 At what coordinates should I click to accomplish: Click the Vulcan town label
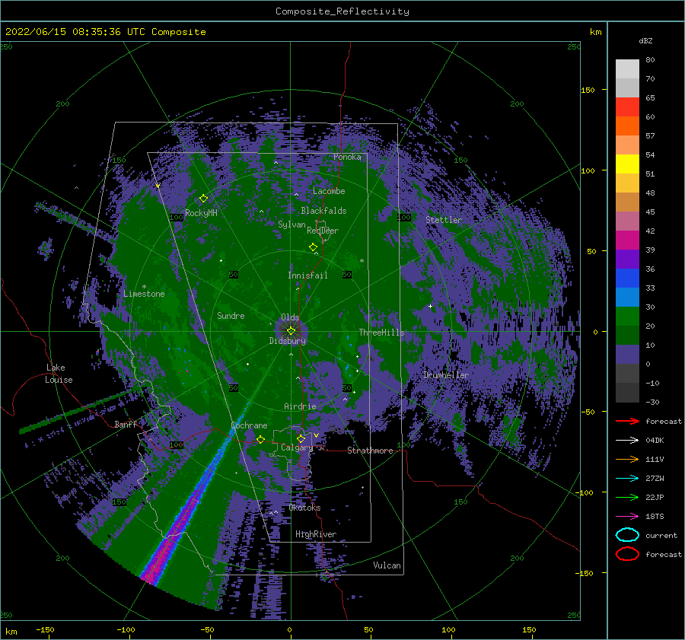(x=387, y=565)
